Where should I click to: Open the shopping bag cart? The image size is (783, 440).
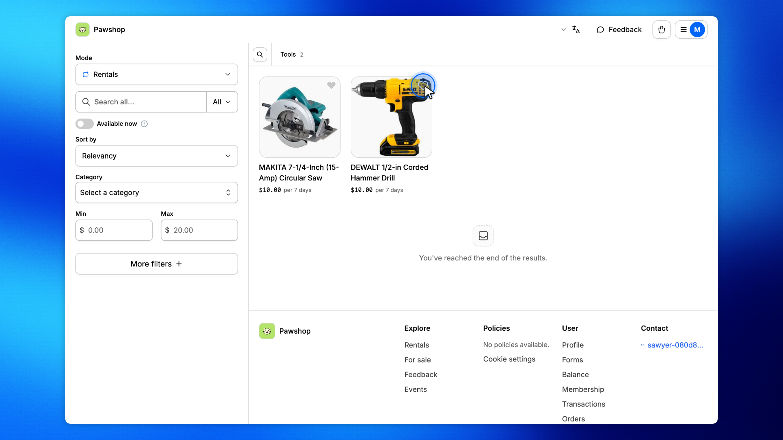tap(661, 30)
